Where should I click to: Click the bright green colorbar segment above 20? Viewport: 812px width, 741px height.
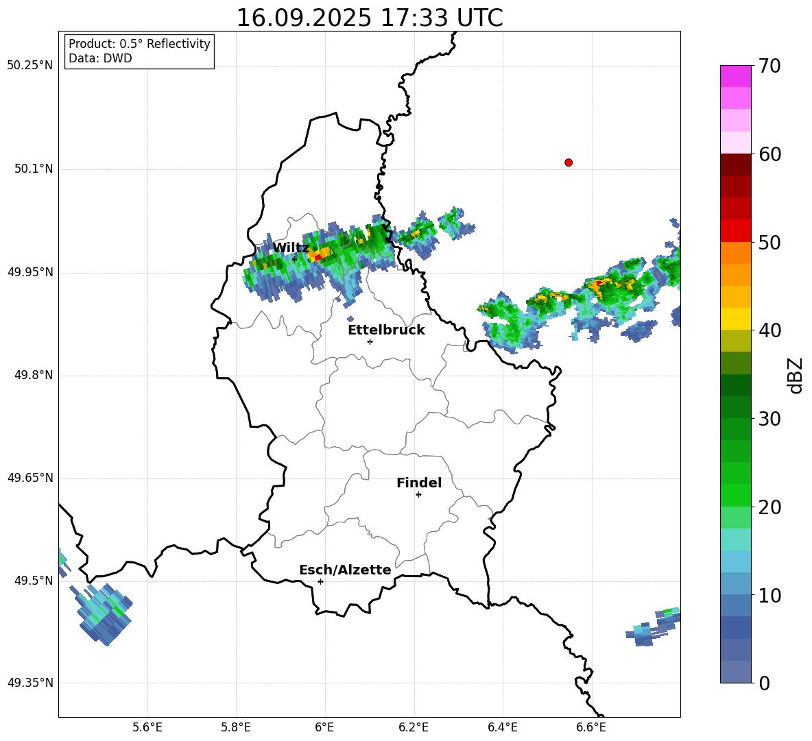(x=736, y=495)
